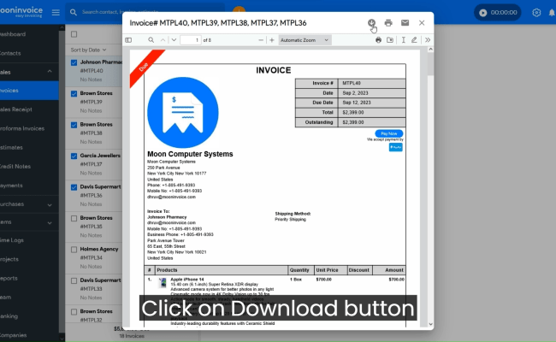Select the draw annotation pencil tool
This screenshot has height=342, width=556.
tap(414, 40)
